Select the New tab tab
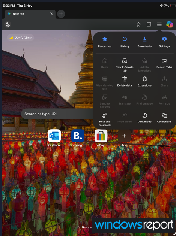The height and width of the screenshot is (236, 176). pyautogui.click(x=30, y=14)
